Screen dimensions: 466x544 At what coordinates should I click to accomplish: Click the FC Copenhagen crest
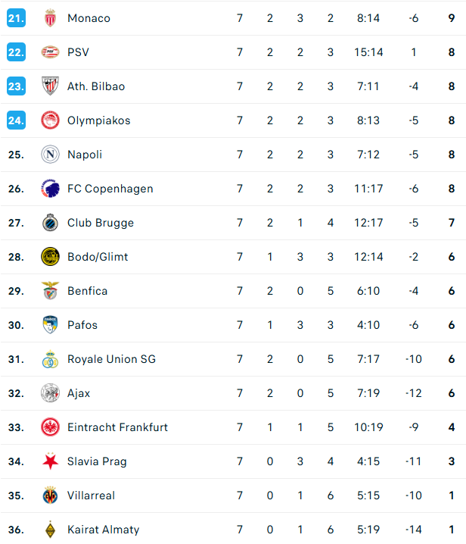point(50,189)
